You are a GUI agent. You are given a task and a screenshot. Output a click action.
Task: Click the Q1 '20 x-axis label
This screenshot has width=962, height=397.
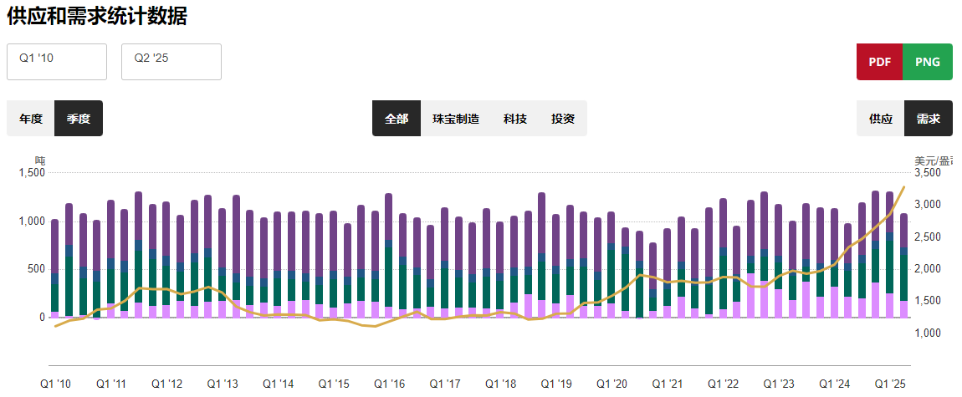coord(611,384)
